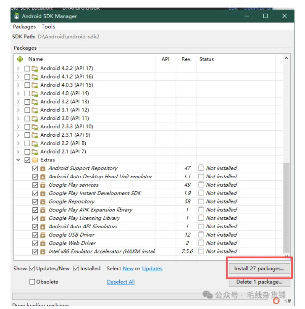Viewport: 305px width, 309px height.
Task: Select the Google Play services row text
Action: (74, 185)
